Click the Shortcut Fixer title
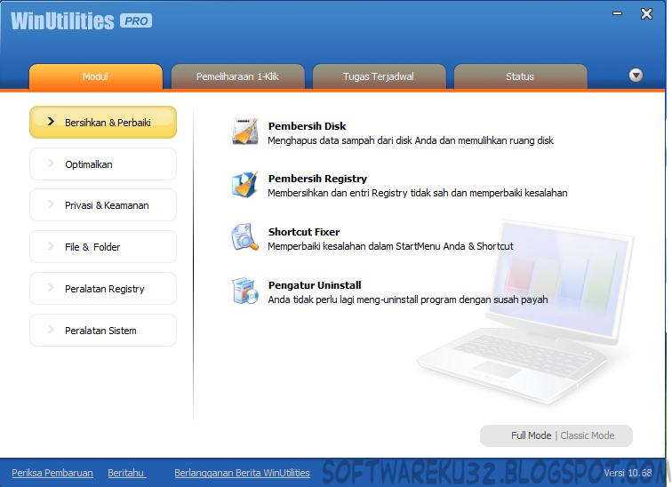Image resolution: width=672 pixels, height=487 pixels. pos(304,232)
